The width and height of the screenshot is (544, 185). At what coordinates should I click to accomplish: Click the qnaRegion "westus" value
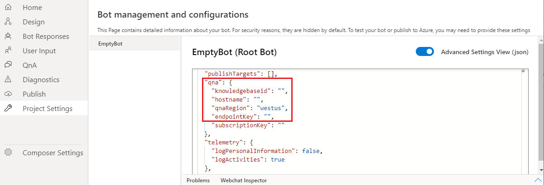(271, 108)
